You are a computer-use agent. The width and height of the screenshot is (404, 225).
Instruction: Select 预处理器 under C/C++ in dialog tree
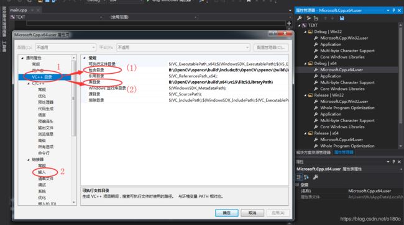coord(45,102)
